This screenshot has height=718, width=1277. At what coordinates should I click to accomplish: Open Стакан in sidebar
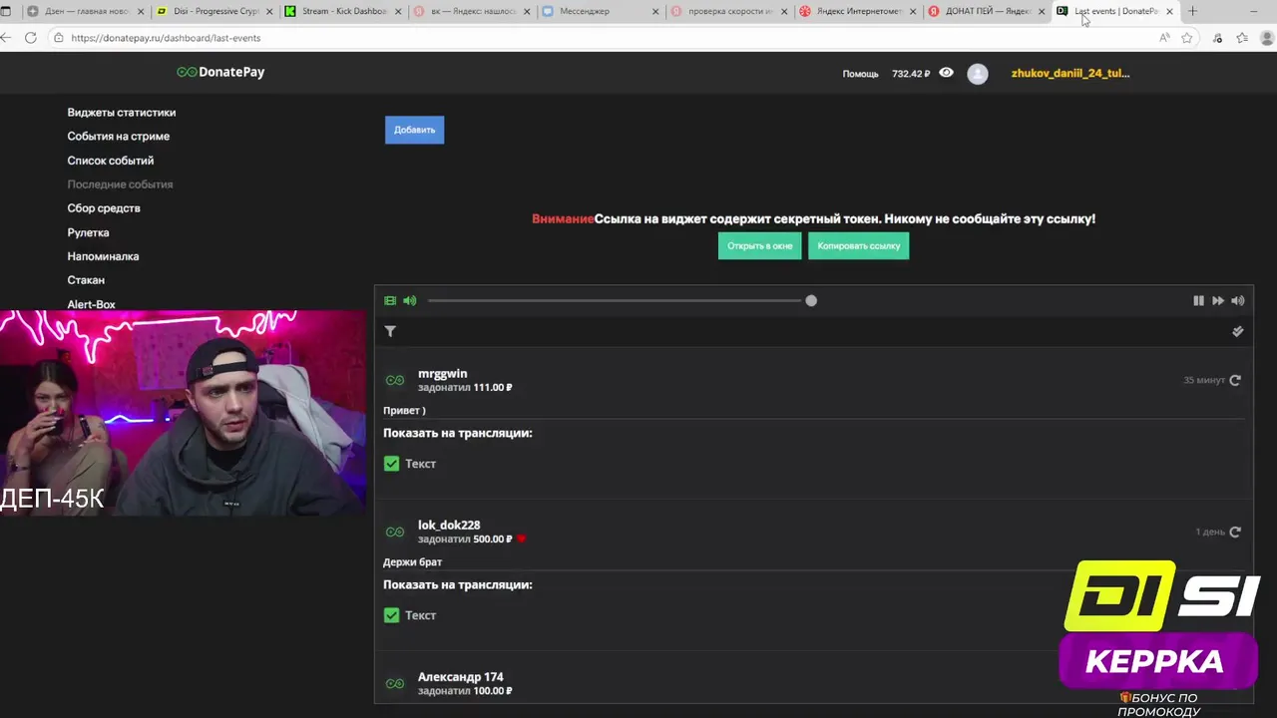click(x=86, y=280)
